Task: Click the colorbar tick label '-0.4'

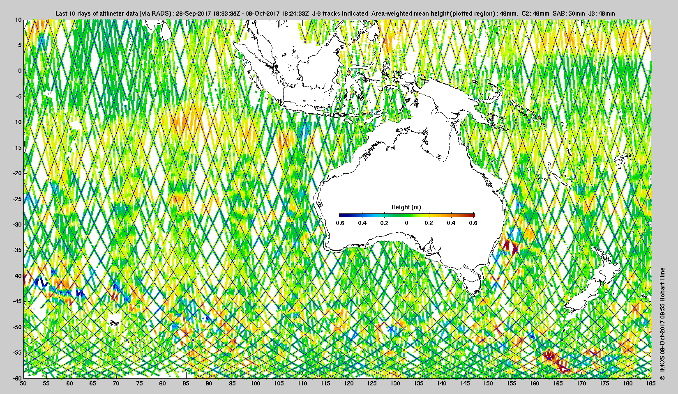Action: pos(361,223)
